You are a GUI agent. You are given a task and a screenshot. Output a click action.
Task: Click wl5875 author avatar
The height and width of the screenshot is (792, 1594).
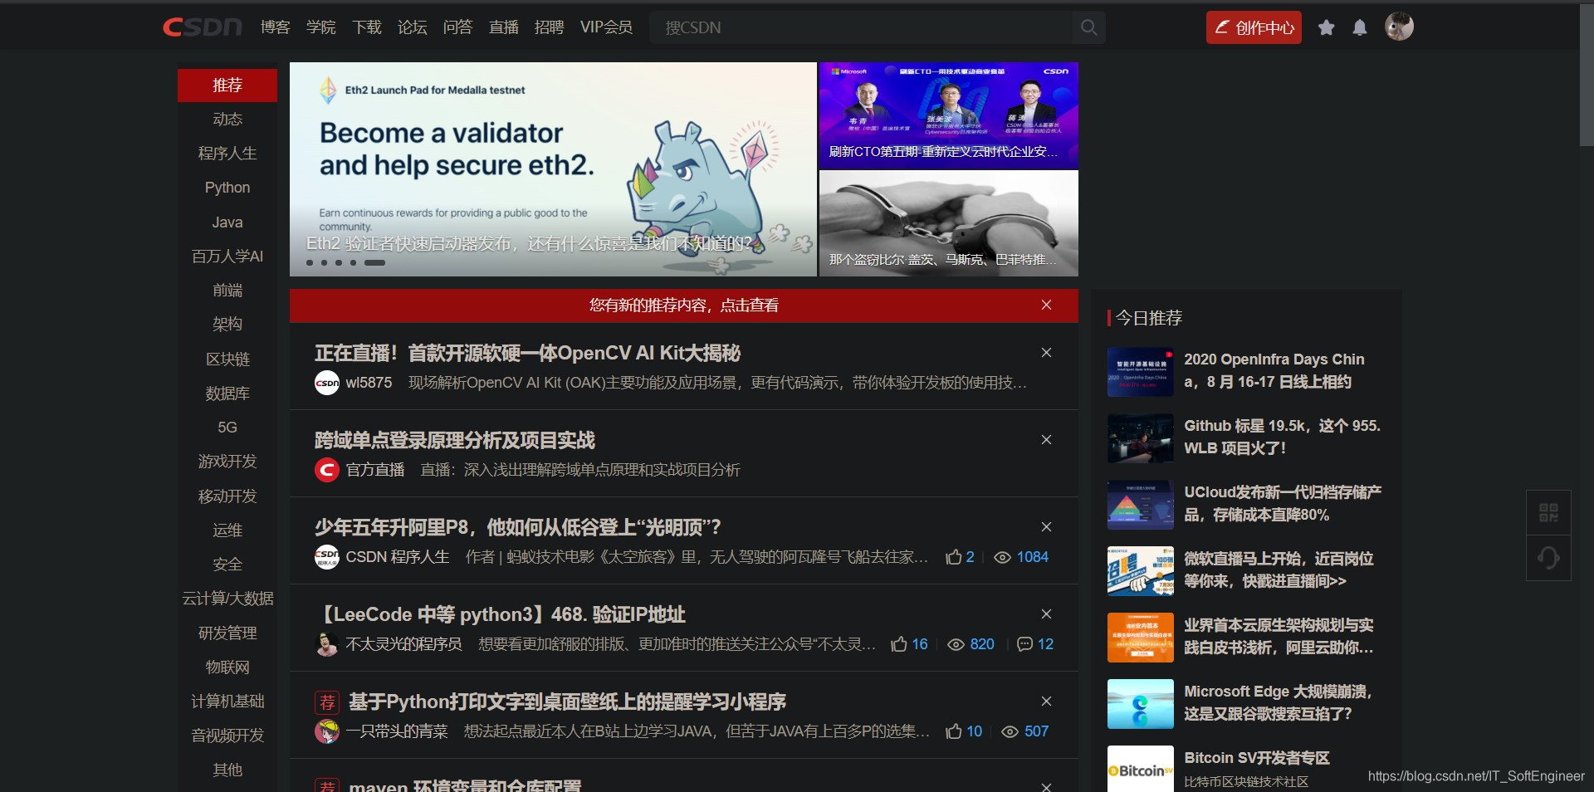[327, 383]
